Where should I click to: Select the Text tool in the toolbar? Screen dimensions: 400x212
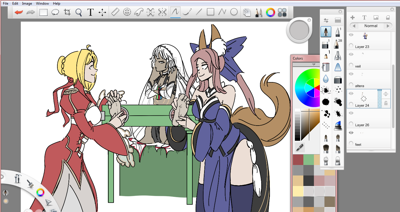click(90, 12)
